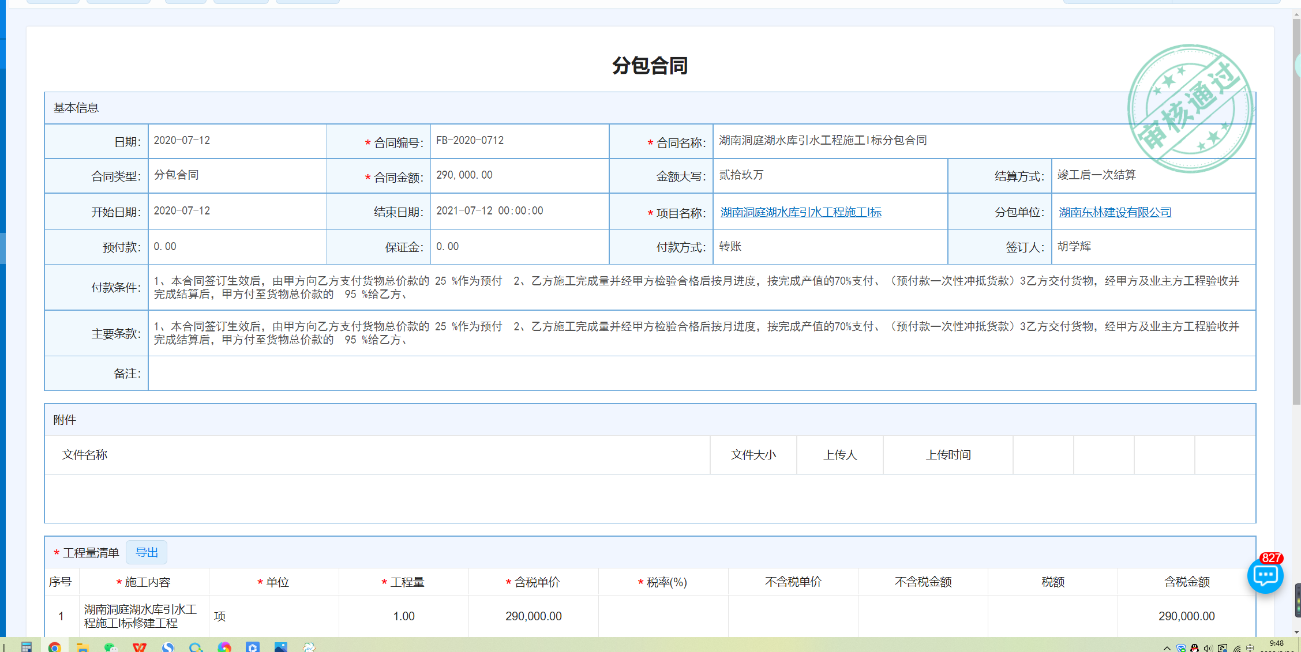This screenshot has height=652, width=1301.
Task: Click the 审核通过 approval stamp
Action: tap(1191, 108)
